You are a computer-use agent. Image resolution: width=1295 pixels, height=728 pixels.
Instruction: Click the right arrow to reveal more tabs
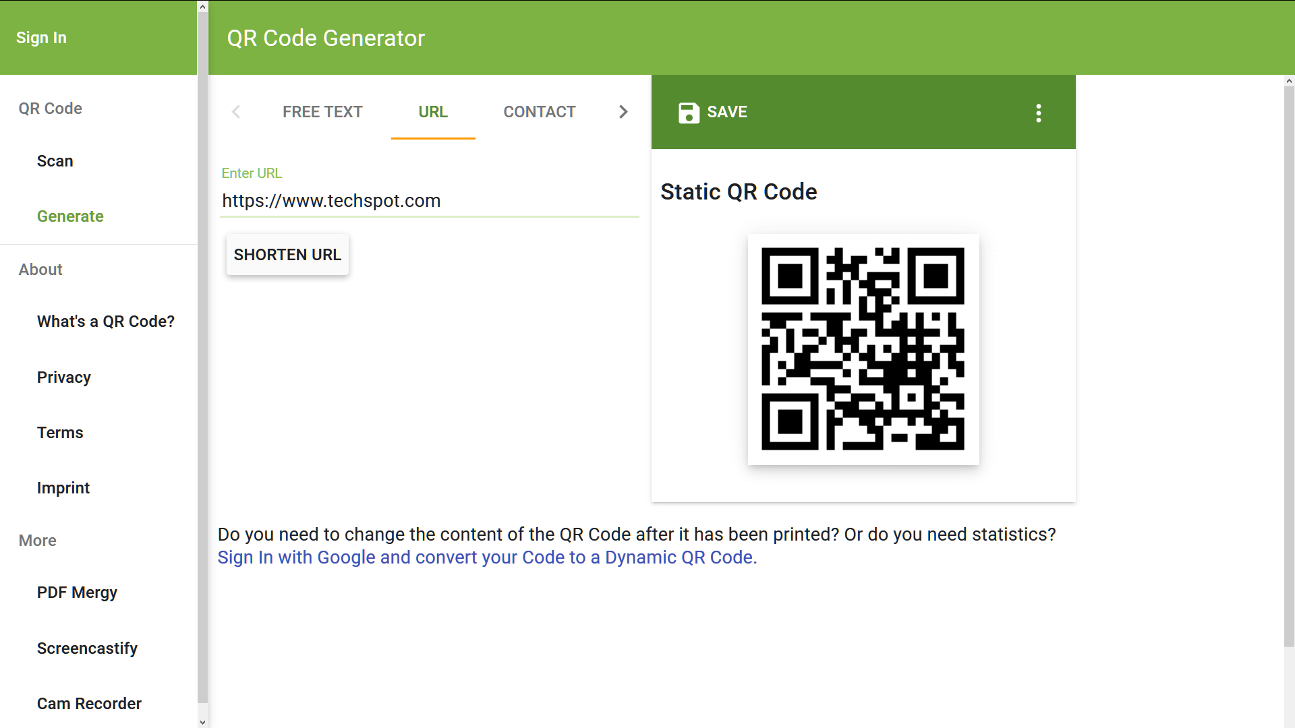tap(623, 111)
